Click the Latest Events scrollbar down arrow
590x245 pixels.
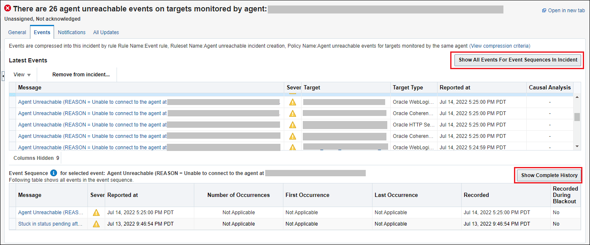point(577,146)
